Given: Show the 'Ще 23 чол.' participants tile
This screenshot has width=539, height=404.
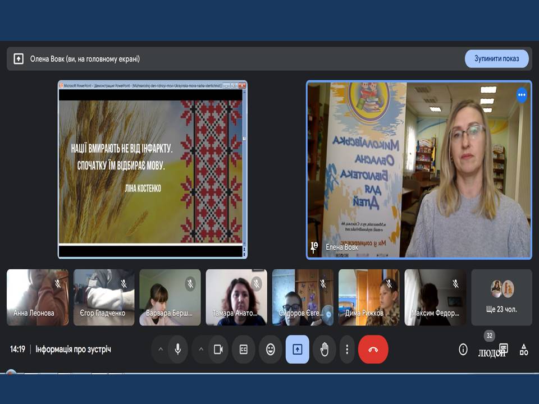Looking at the screenshot, I should (x=501, y=297).
